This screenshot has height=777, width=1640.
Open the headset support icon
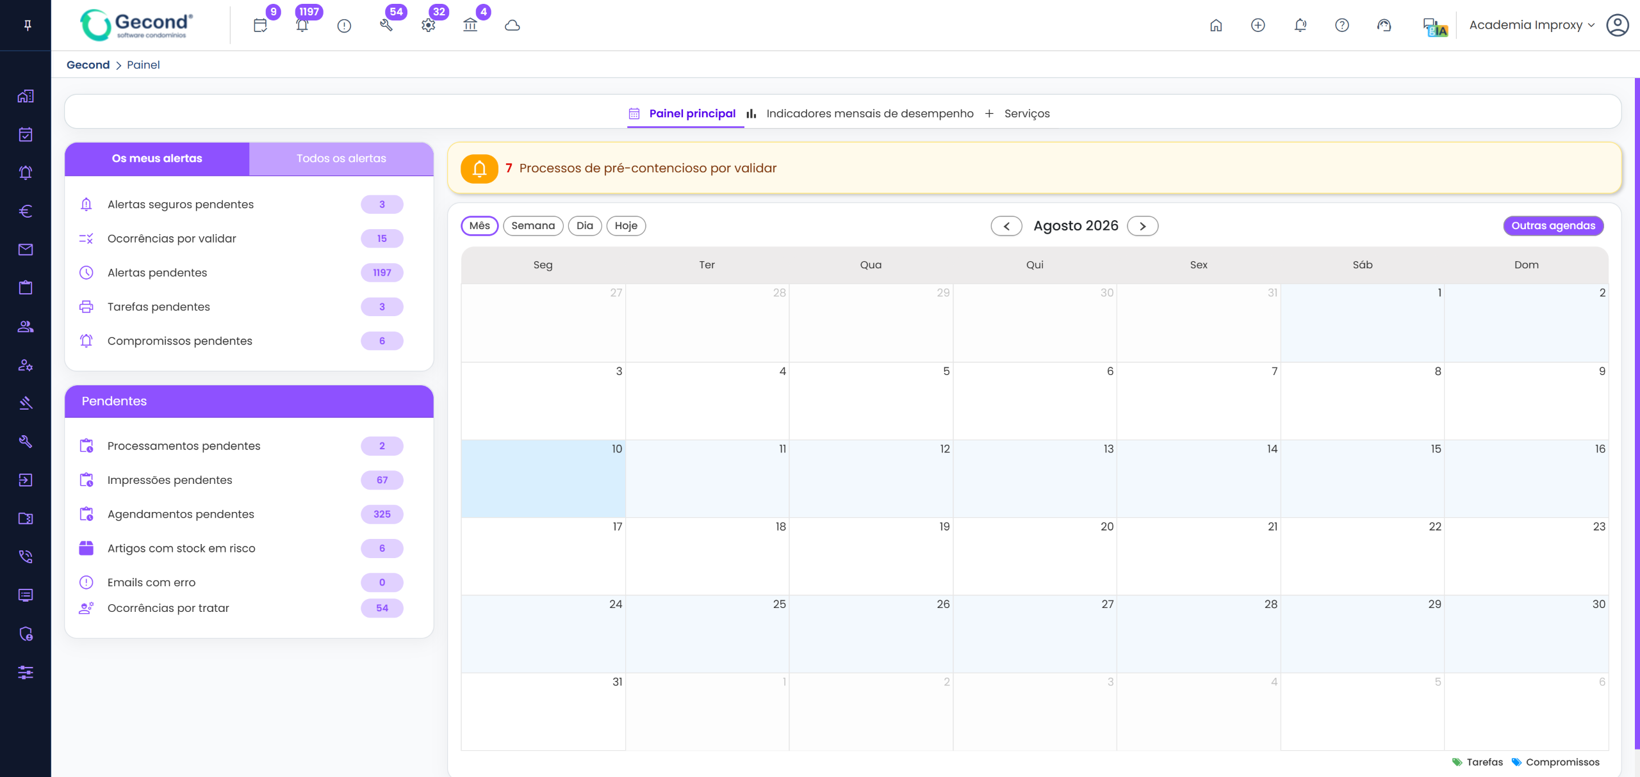pyautogui.click(x=1384, y=25)
